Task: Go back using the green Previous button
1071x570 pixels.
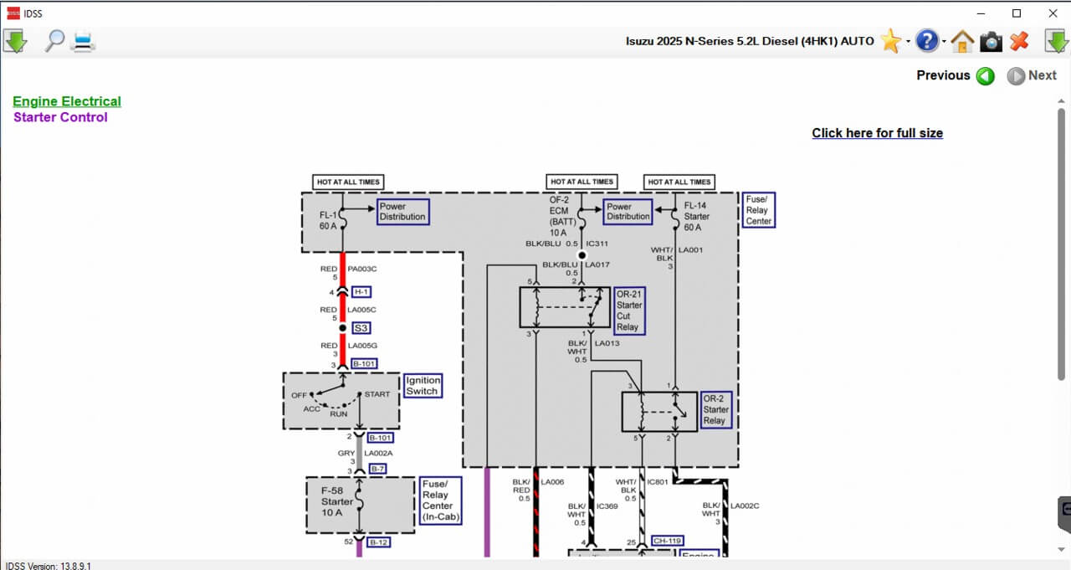Action: pyautogui.click(x=986, y=76)
